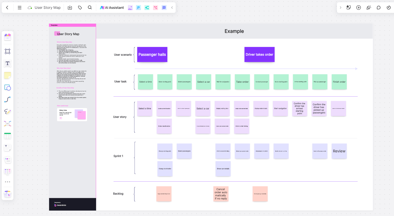Click 'Confirm the driver has picked up passengers' note

tap(319, 109)
